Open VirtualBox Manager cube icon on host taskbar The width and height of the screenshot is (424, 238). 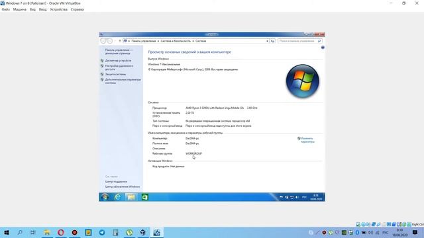pyautogui.click(x=143, y=232)
